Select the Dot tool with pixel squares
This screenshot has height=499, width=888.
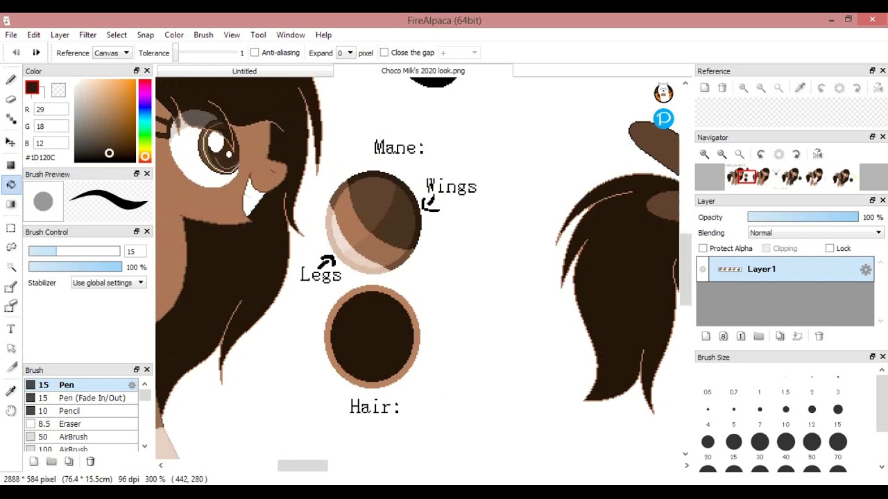point(10,119)
